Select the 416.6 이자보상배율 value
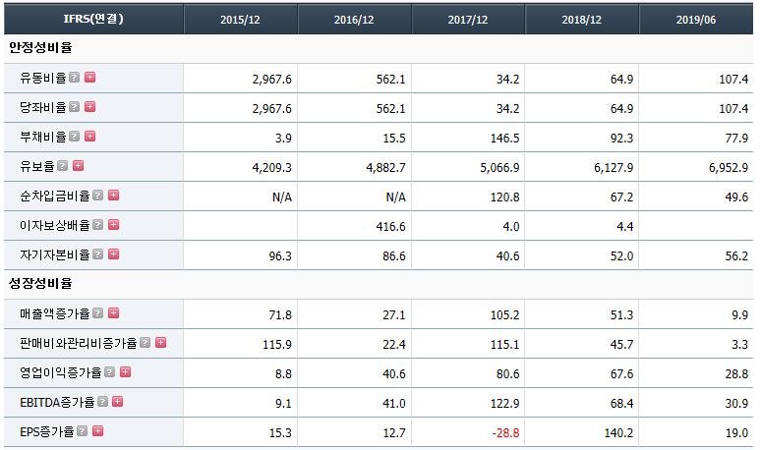This screenshot has width=761, height=450. 390,226
